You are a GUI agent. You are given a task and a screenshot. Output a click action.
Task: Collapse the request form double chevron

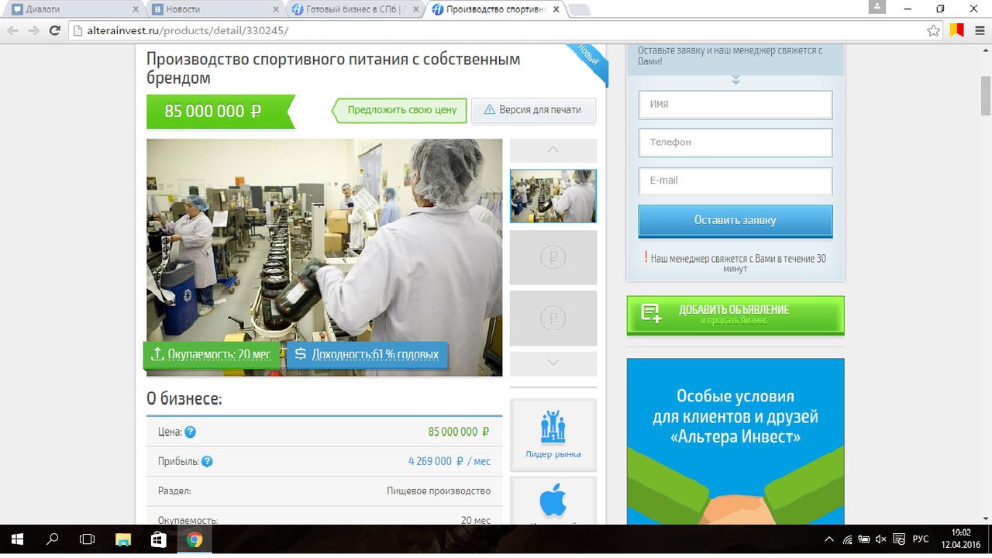(735, 80)
